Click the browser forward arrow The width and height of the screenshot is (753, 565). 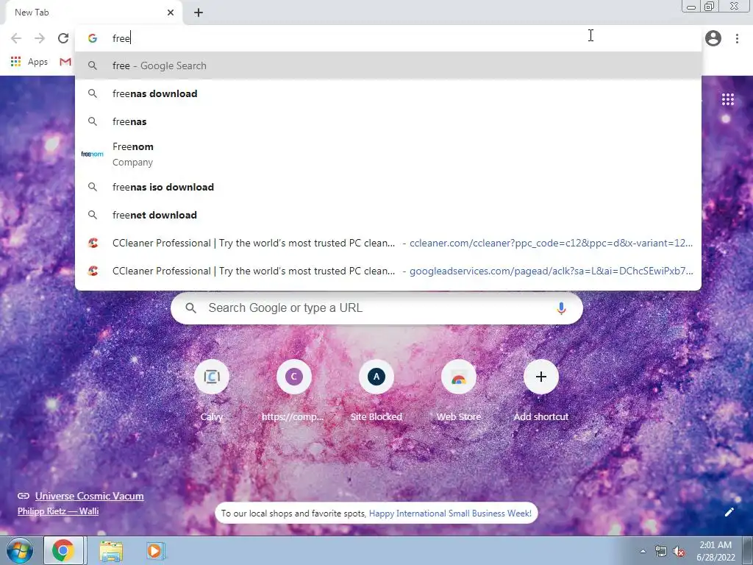(x=40, y=38)
